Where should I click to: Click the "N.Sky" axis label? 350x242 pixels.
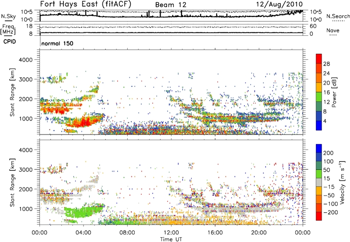tap(8, 16)
